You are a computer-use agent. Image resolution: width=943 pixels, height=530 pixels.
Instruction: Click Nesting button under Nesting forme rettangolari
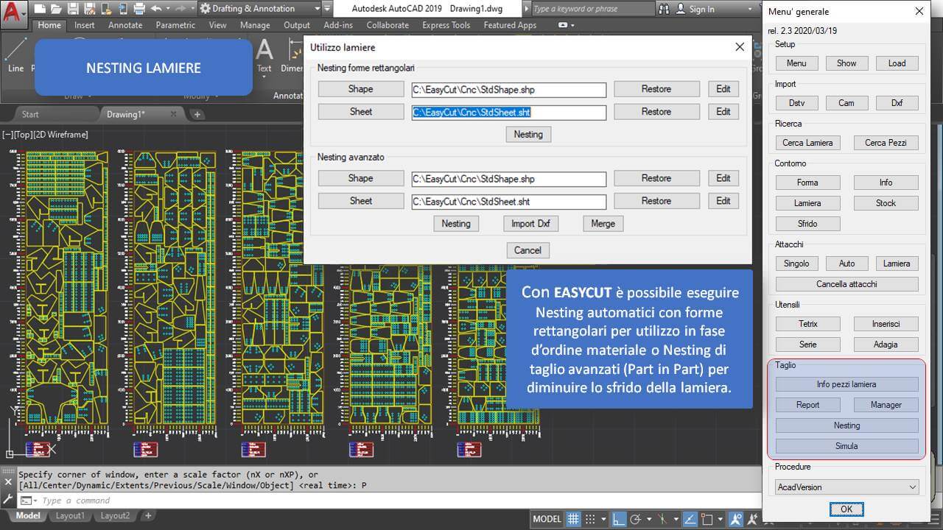[x=527, y=135]
